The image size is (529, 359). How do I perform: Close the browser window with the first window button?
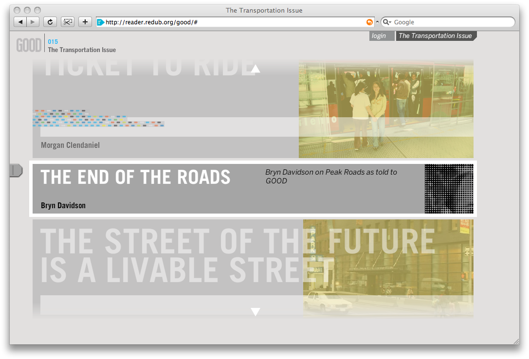17,10
